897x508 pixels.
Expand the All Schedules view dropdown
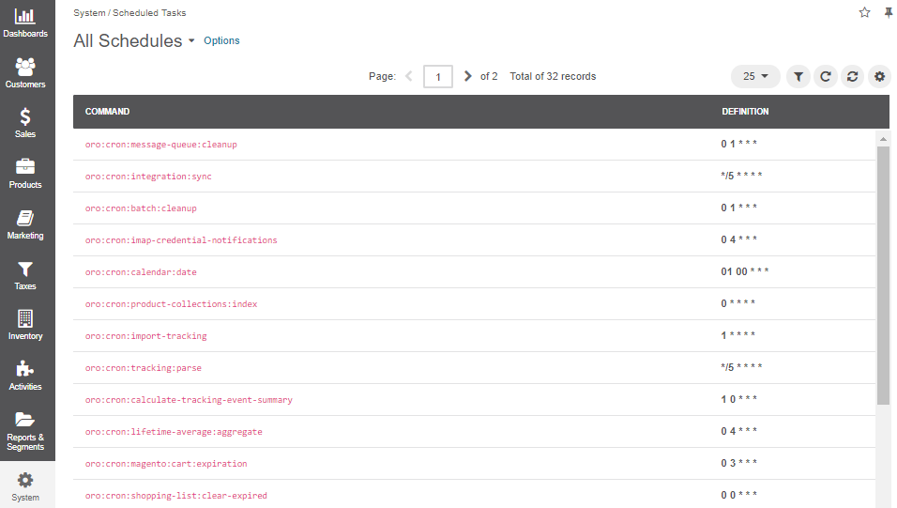click(191, 40)
